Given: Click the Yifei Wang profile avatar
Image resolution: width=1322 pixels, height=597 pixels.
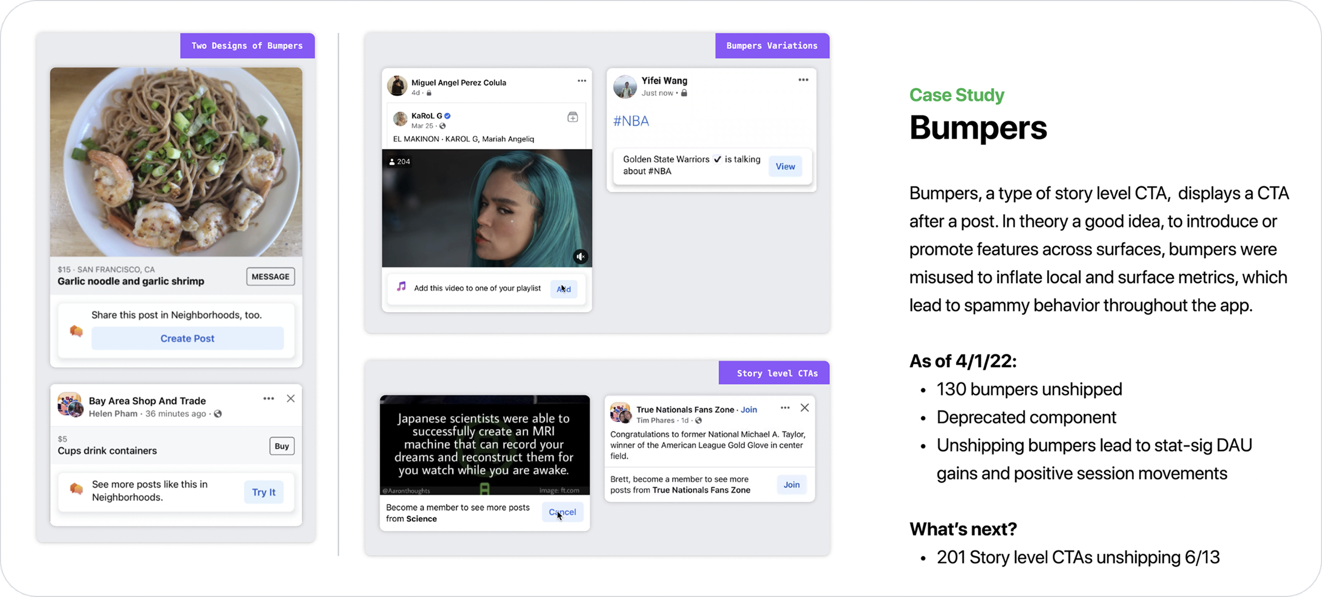Looking at the screenshot, I should click(625, 86).
